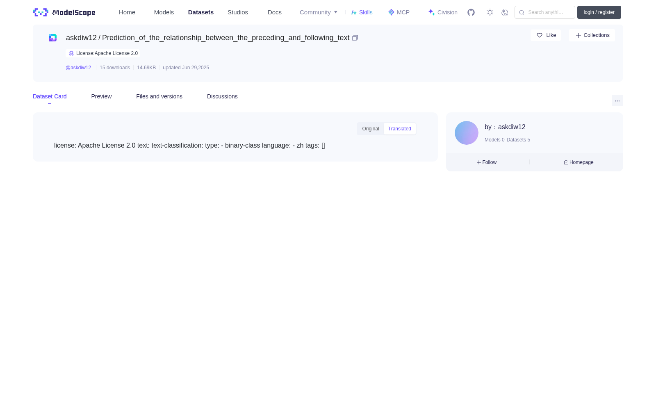Open the Discussions tab
Image resolution: width=656 pixels, height=410 pixels.
click(222, 96)
